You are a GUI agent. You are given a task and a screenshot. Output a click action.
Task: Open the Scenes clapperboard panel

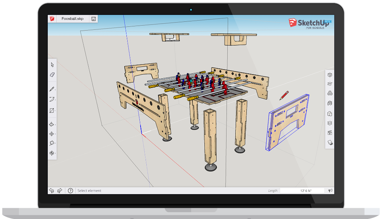[x=330, y=133]
